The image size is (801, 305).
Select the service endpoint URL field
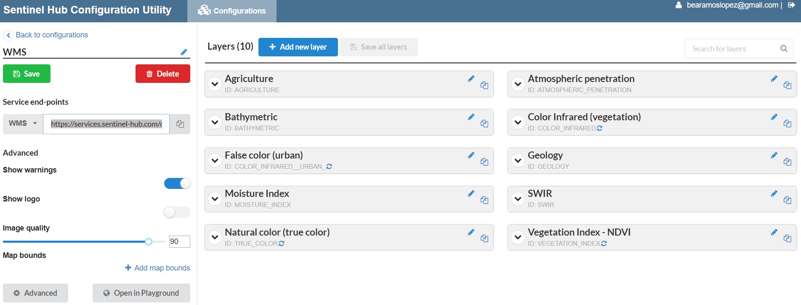point(106,124)
